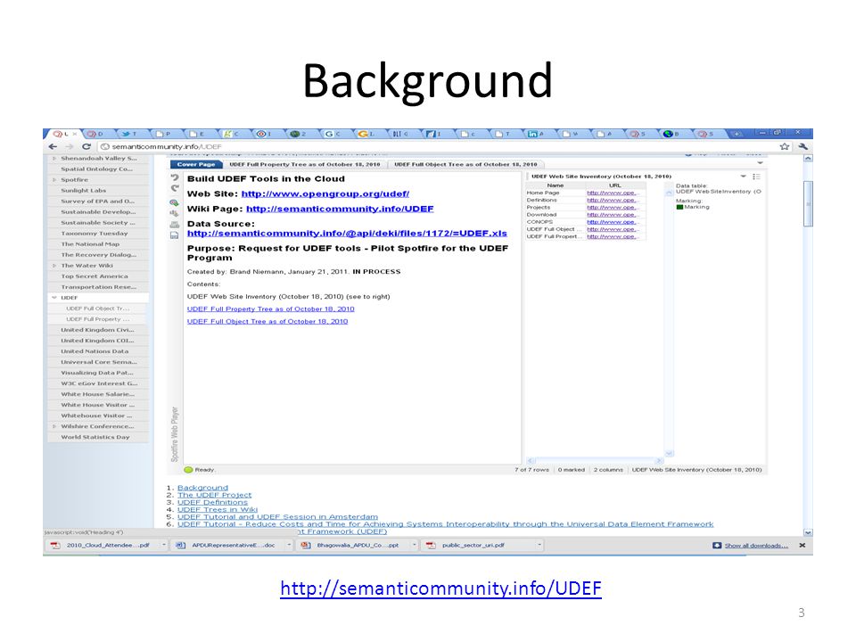The height and width of the screenshot is (642, 856).
Task: Open dropdown arrow of Bhagowalia_APDU download
Action: [415, 545]
